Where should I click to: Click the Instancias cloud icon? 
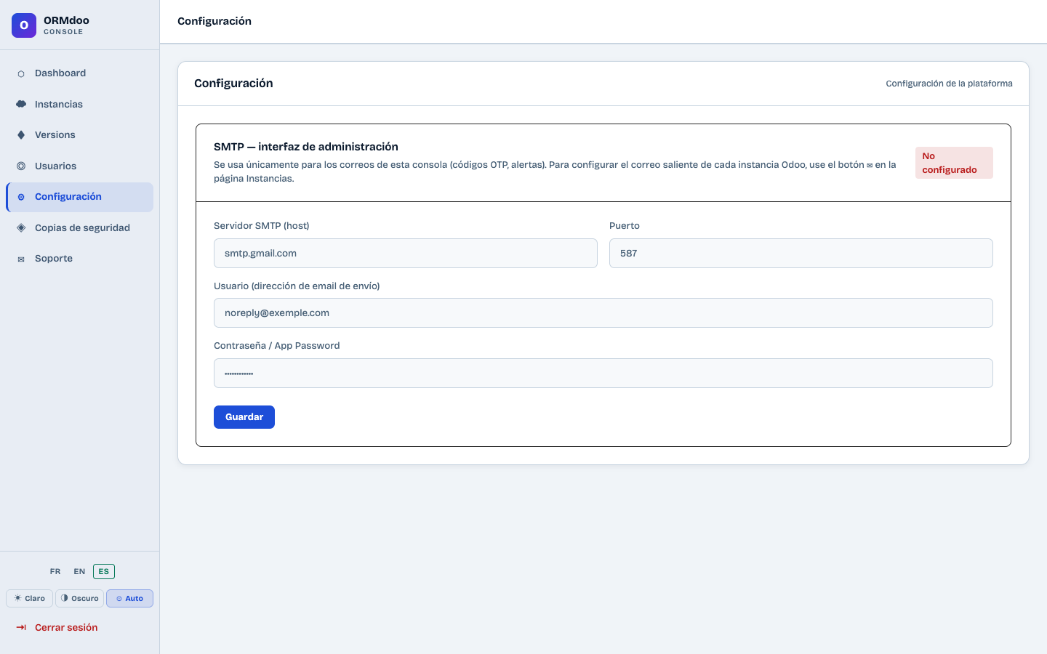[x=21, y=104]
